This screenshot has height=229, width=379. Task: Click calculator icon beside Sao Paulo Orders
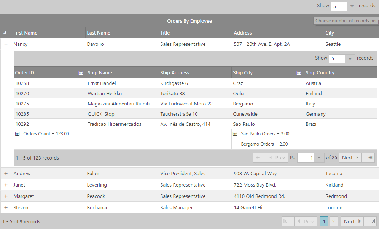(235, 134)
